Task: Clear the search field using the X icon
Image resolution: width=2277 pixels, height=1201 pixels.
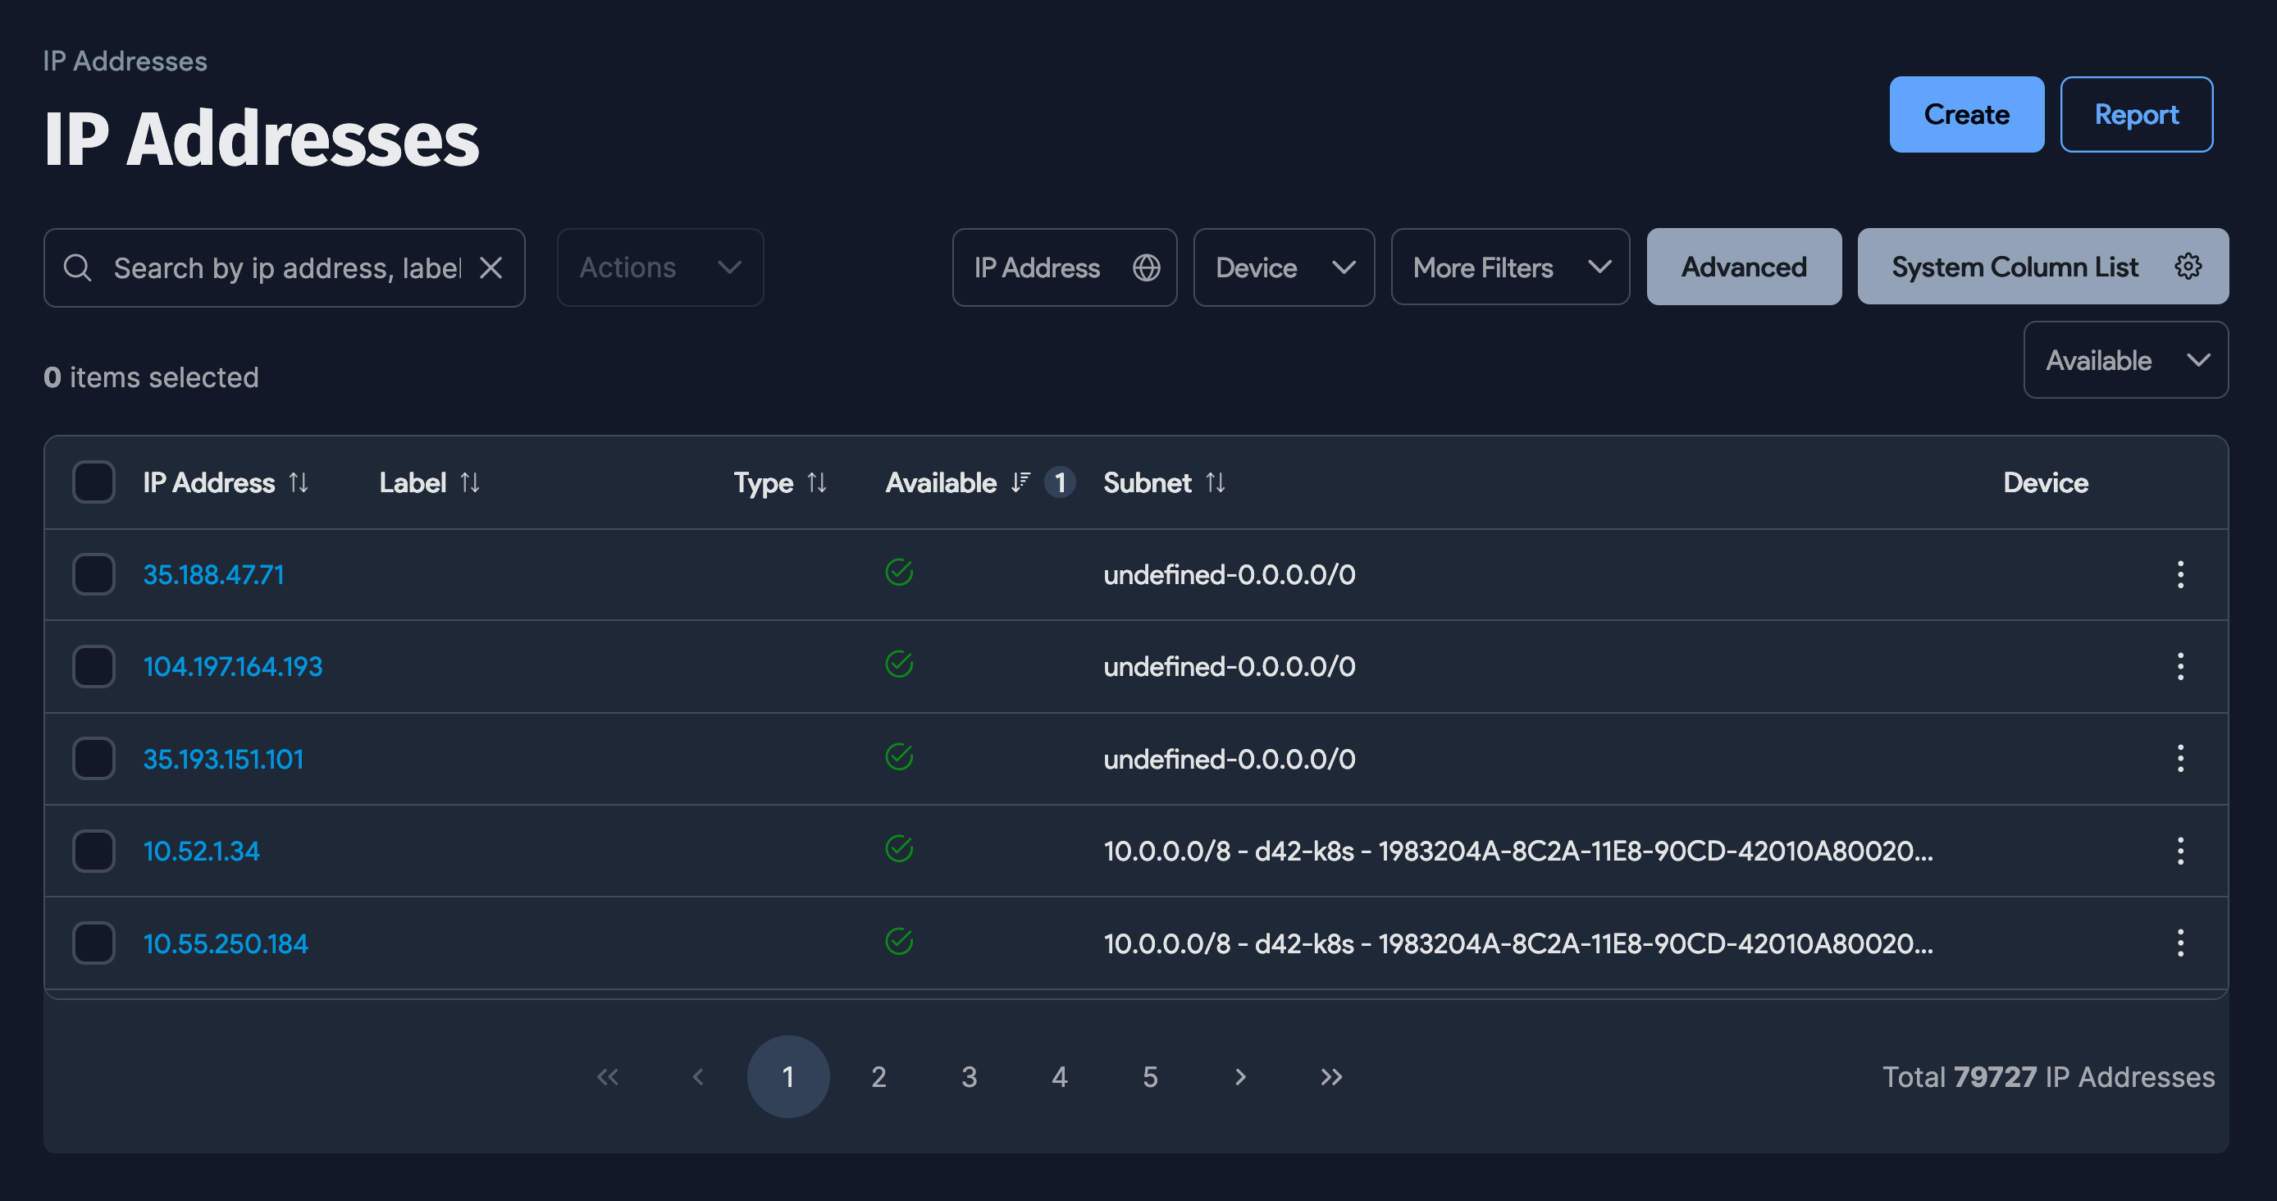Action: (492, 267)
